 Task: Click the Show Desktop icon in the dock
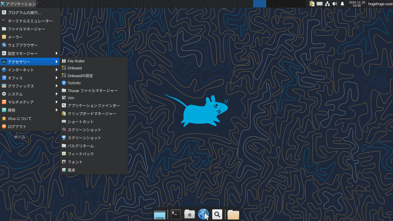(x=160, y=214)
